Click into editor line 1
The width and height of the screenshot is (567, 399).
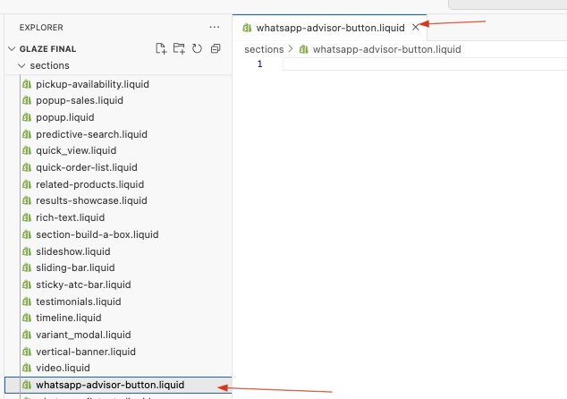click(x=425, y=64)
